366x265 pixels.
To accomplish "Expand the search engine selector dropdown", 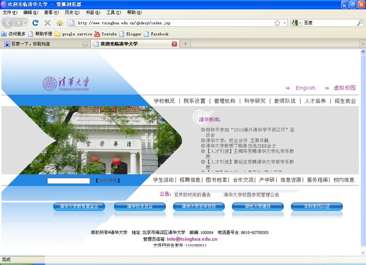I will pos(296,23).
